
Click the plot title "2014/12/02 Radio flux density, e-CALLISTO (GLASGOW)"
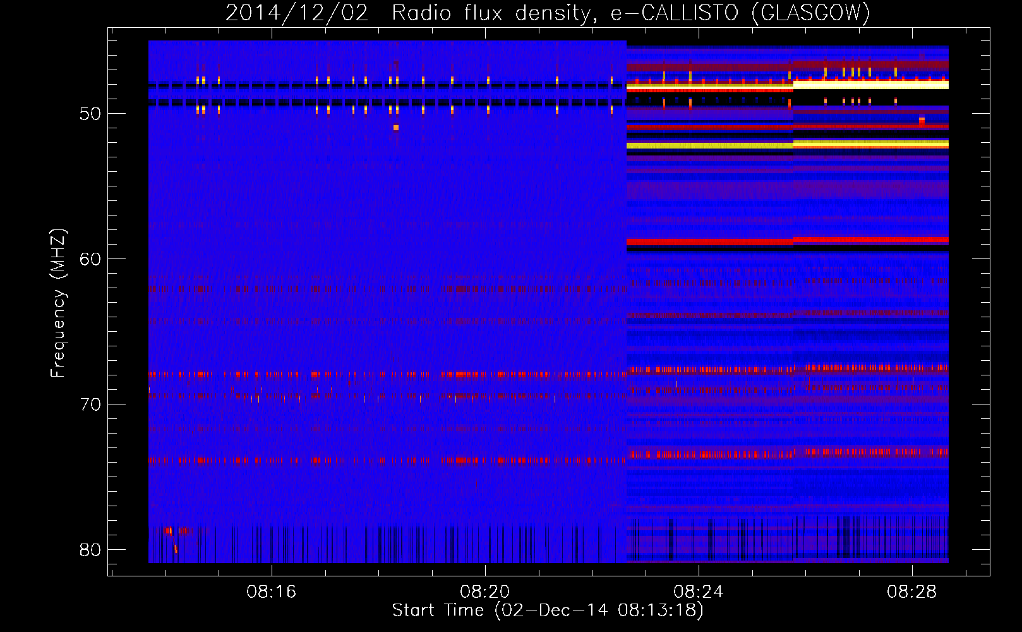pyautogui.click(x=548, y=13)
